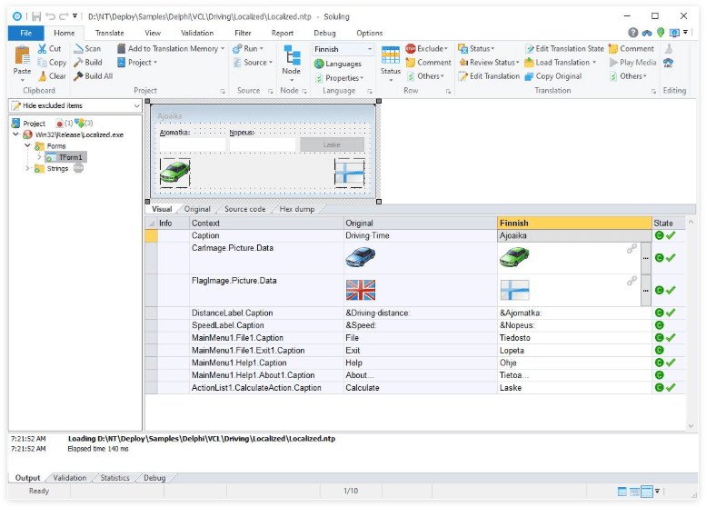Click the green location pin icon

[x=661, y=33]
